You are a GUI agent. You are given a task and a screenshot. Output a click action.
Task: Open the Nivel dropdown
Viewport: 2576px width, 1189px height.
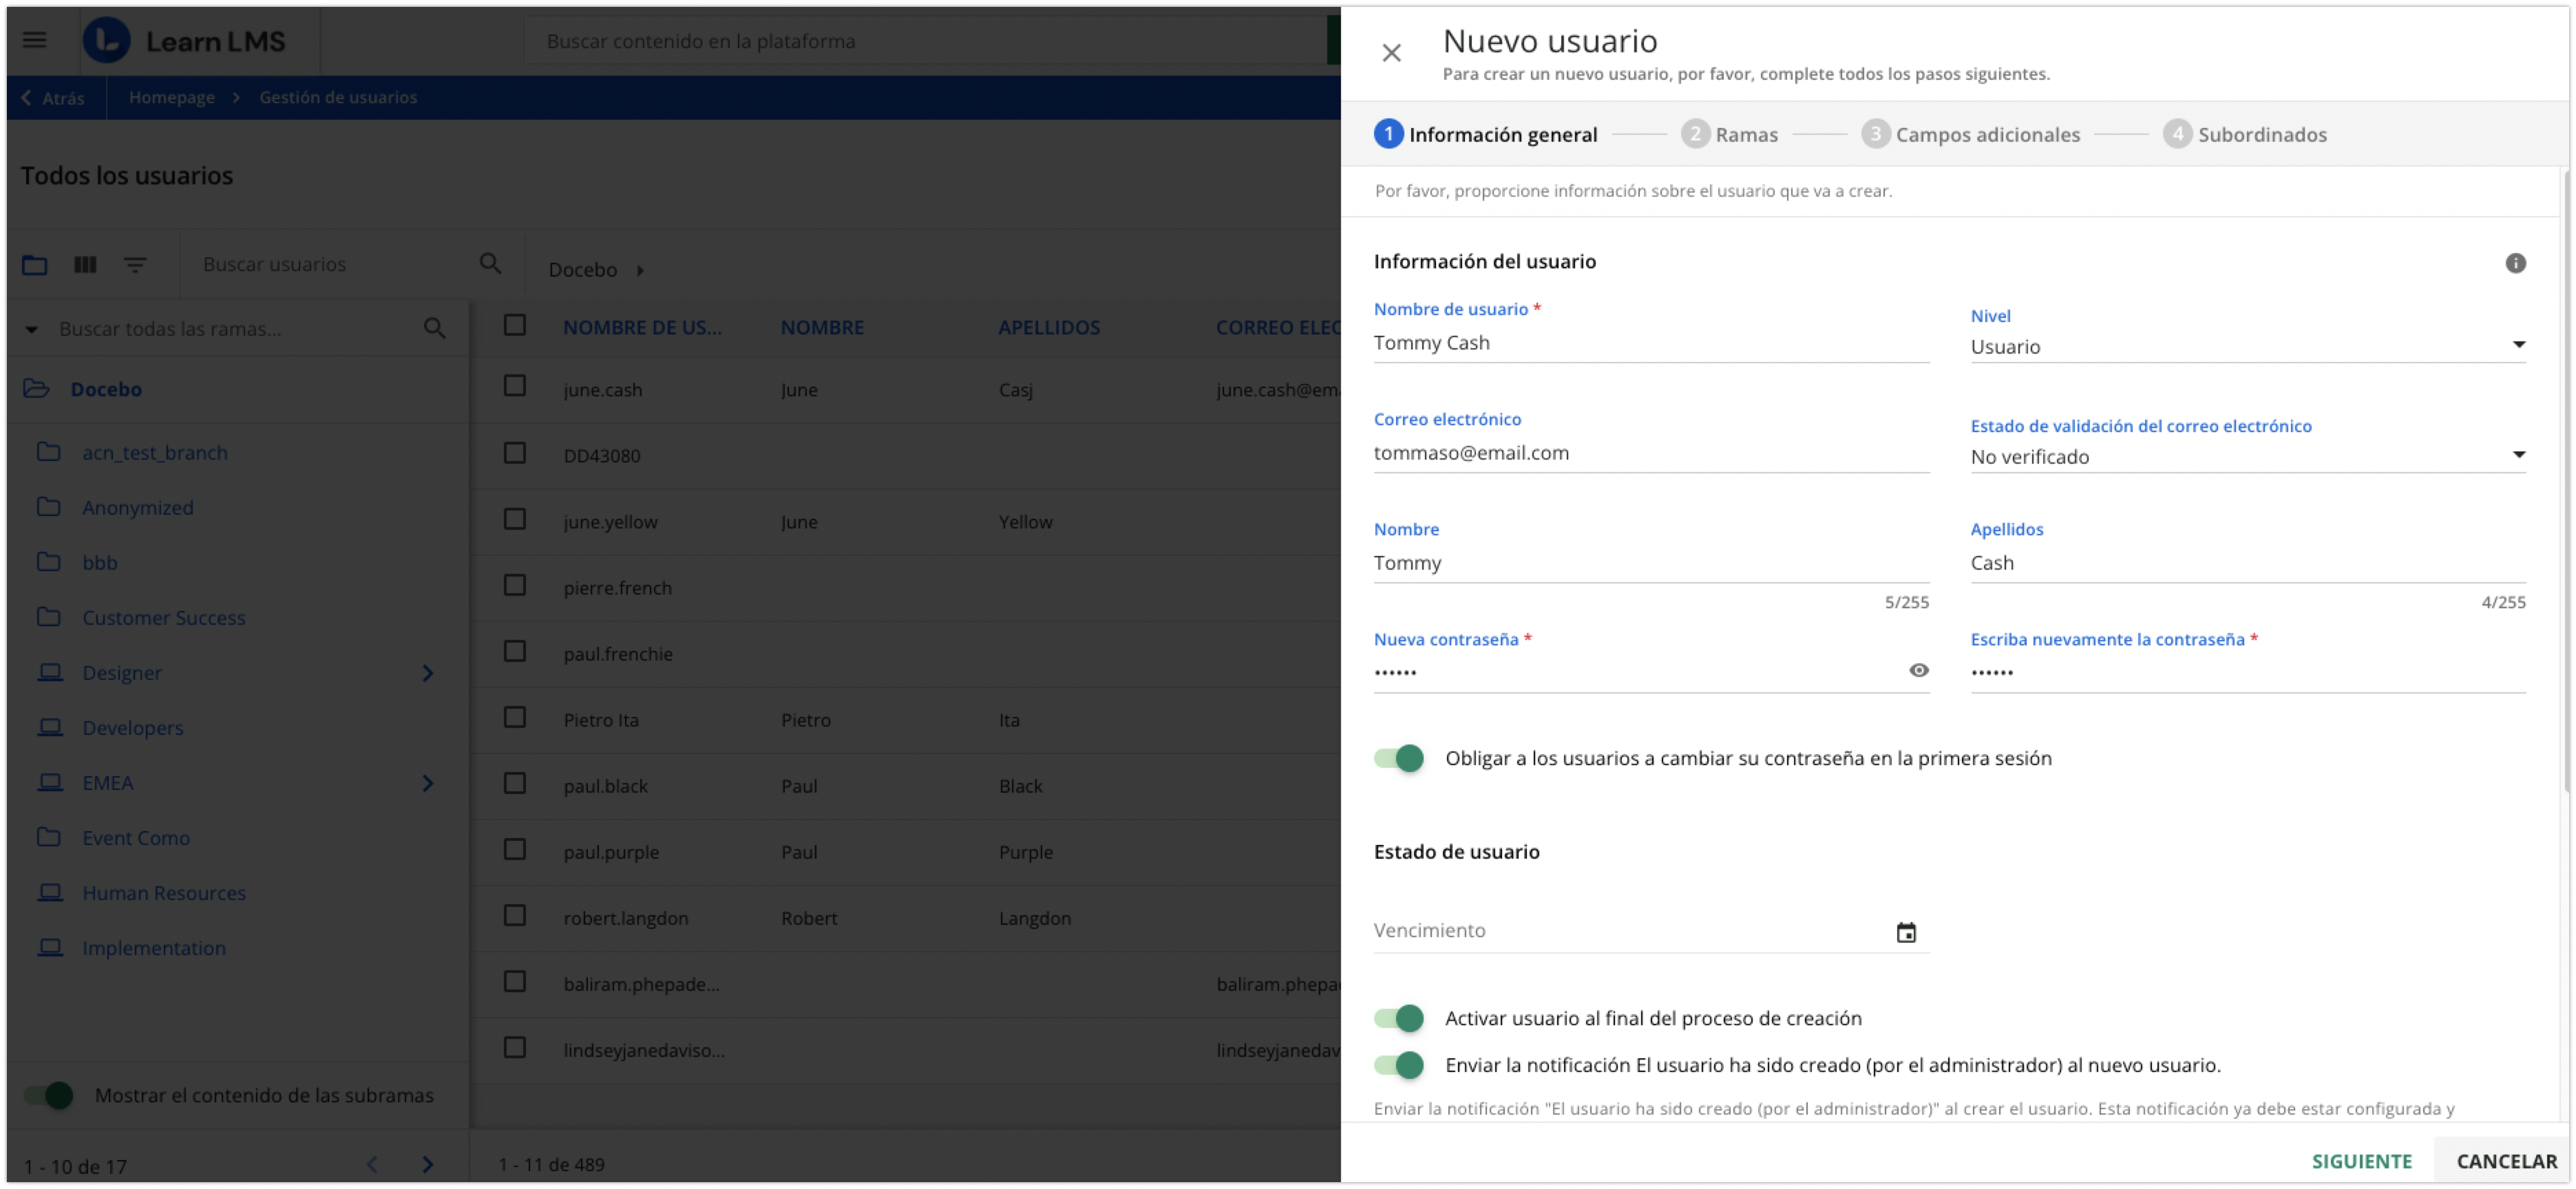tap(2247, 347)
